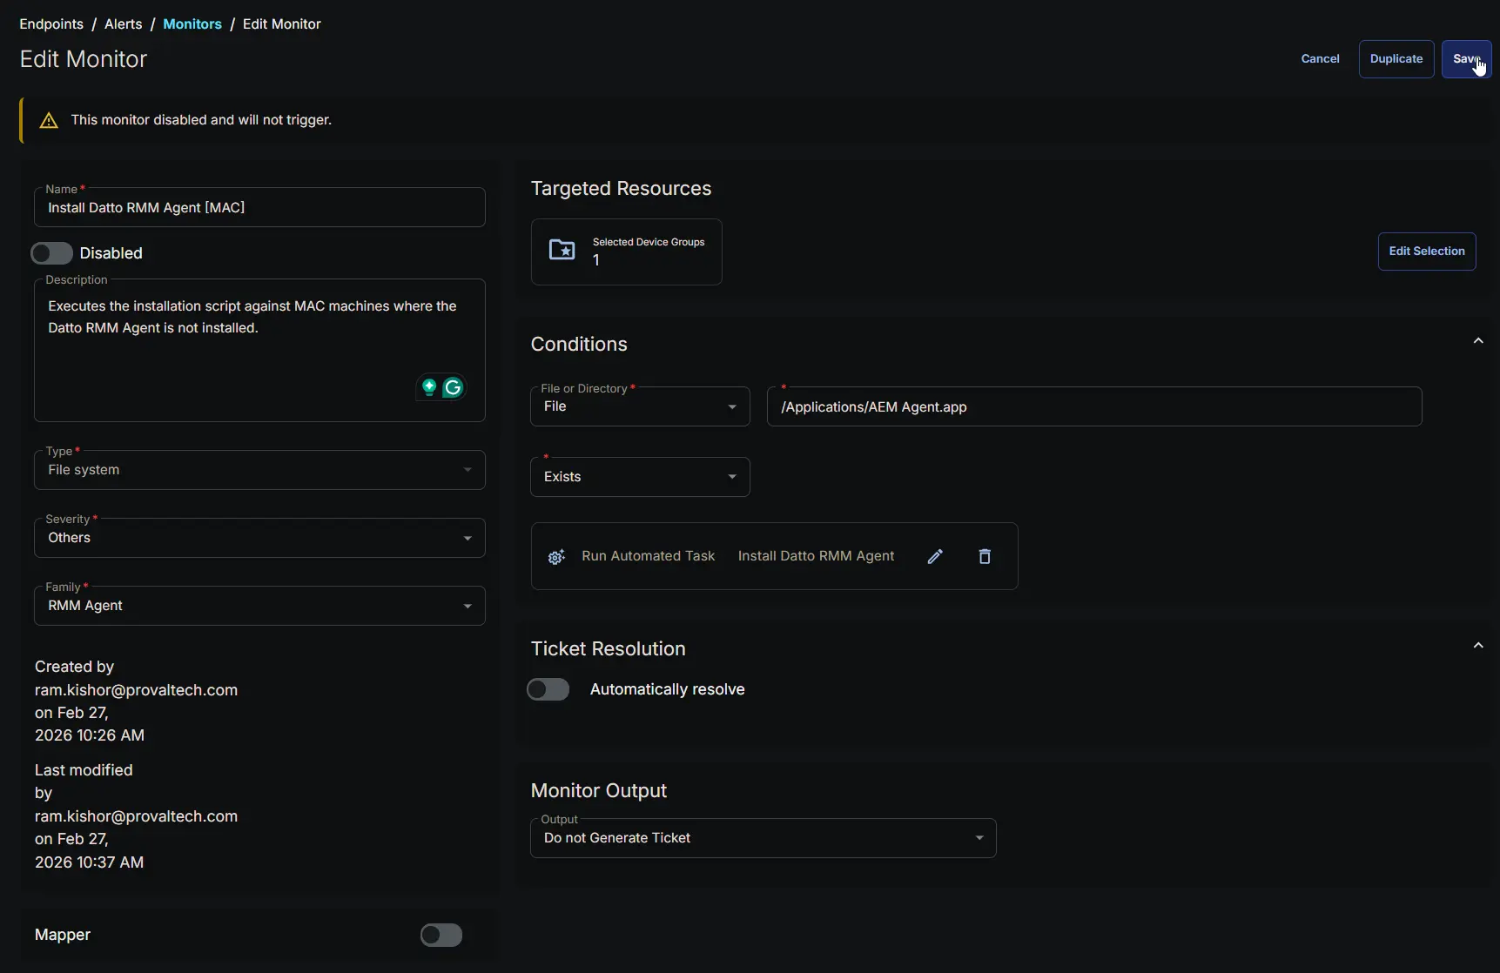Collapse the Conditions section
Image resolution: width=1500 pixels, height=973 pixels.
[1477, 341]
